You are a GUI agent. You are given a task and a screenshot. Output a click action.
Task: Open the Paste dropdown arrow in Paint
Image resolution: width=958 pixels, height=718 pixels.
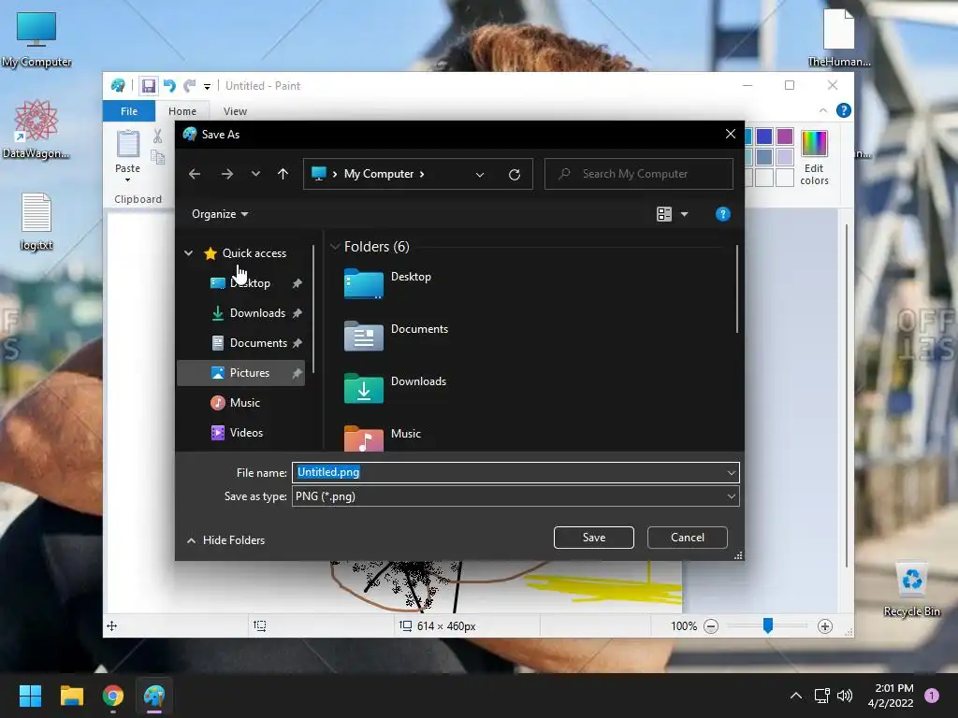(x=127, y=179)
